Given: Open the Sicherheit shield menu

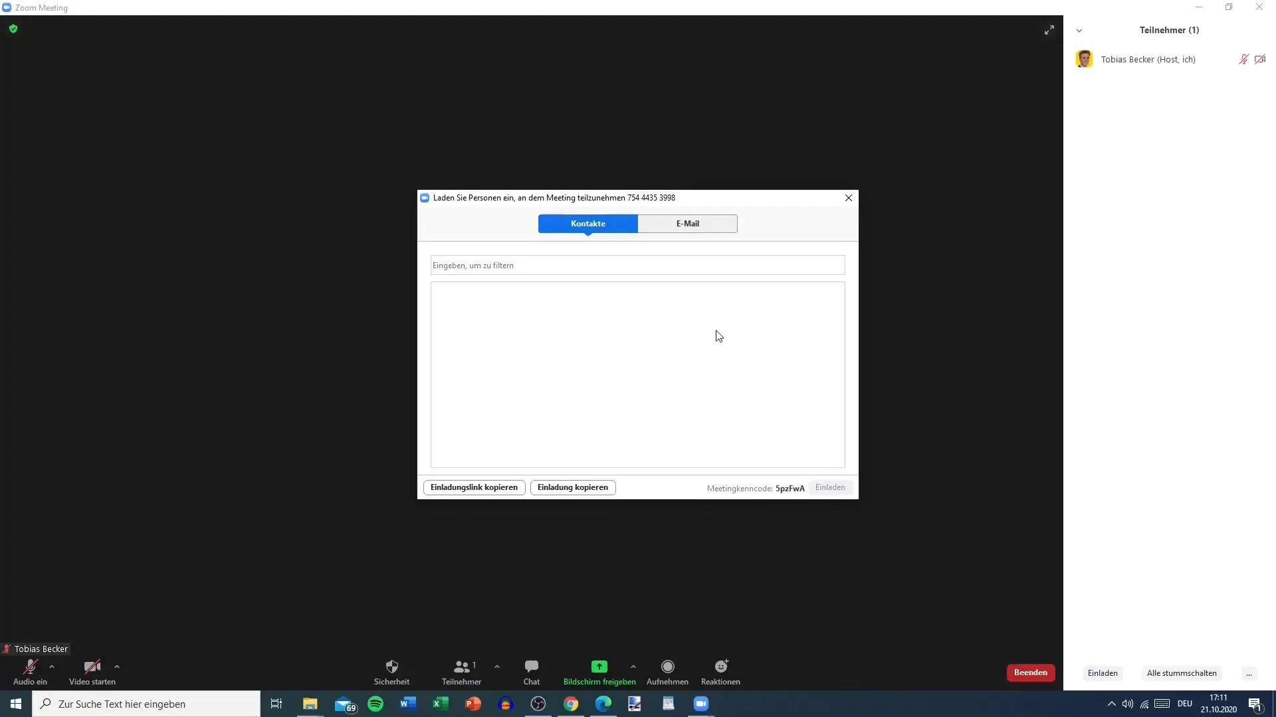Looking at the screenshot, I should pyautogui.click(x=391, y=672).
